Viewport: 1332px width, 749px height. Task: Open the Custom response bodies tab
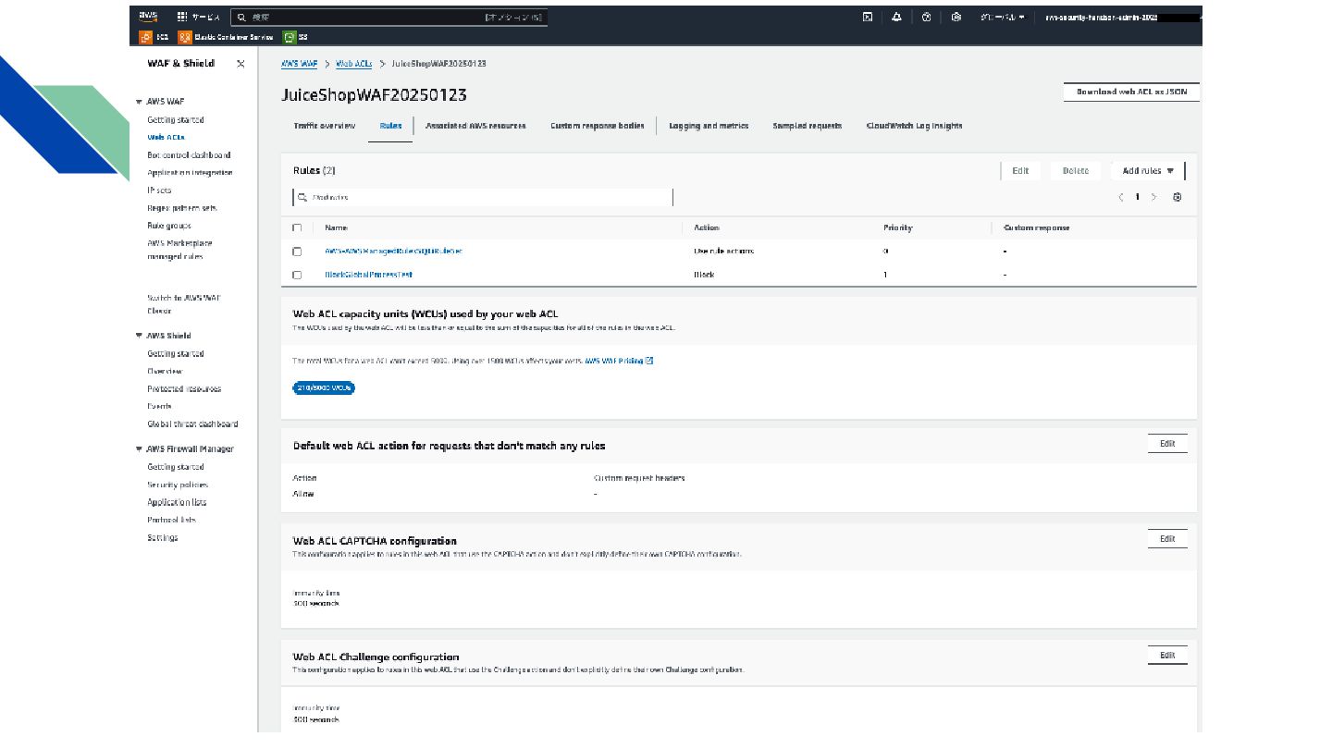[598, 126]
